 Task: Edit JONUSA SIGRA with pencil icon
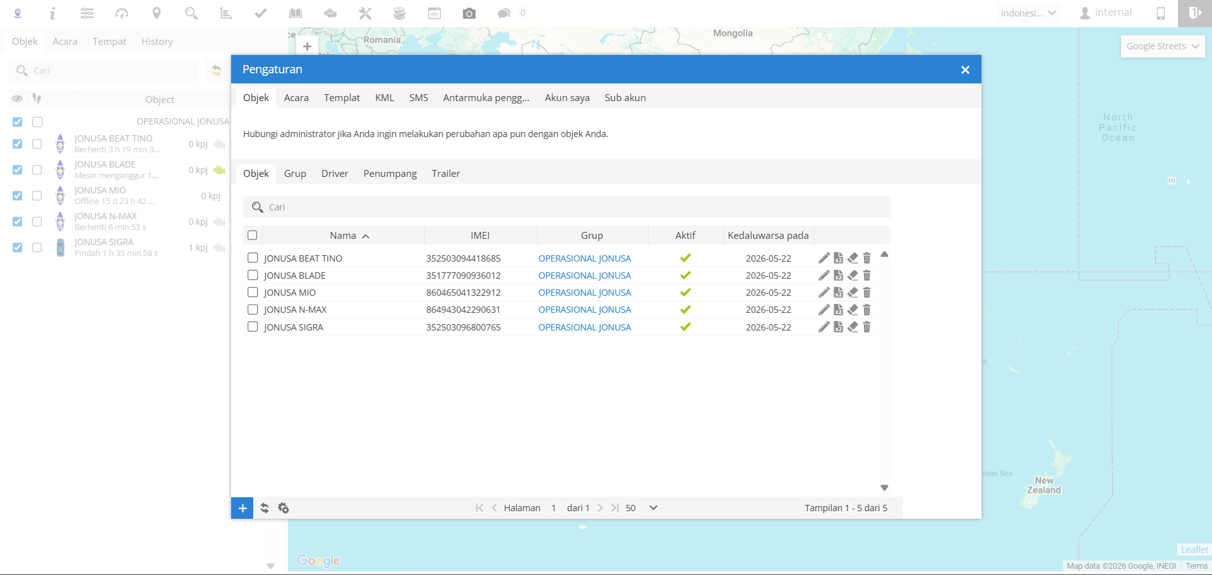(824, 327)
